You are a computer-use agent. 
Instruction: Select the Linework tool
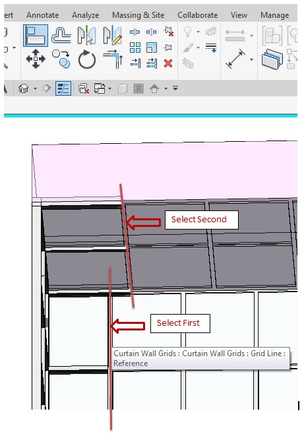coord(211,47)
